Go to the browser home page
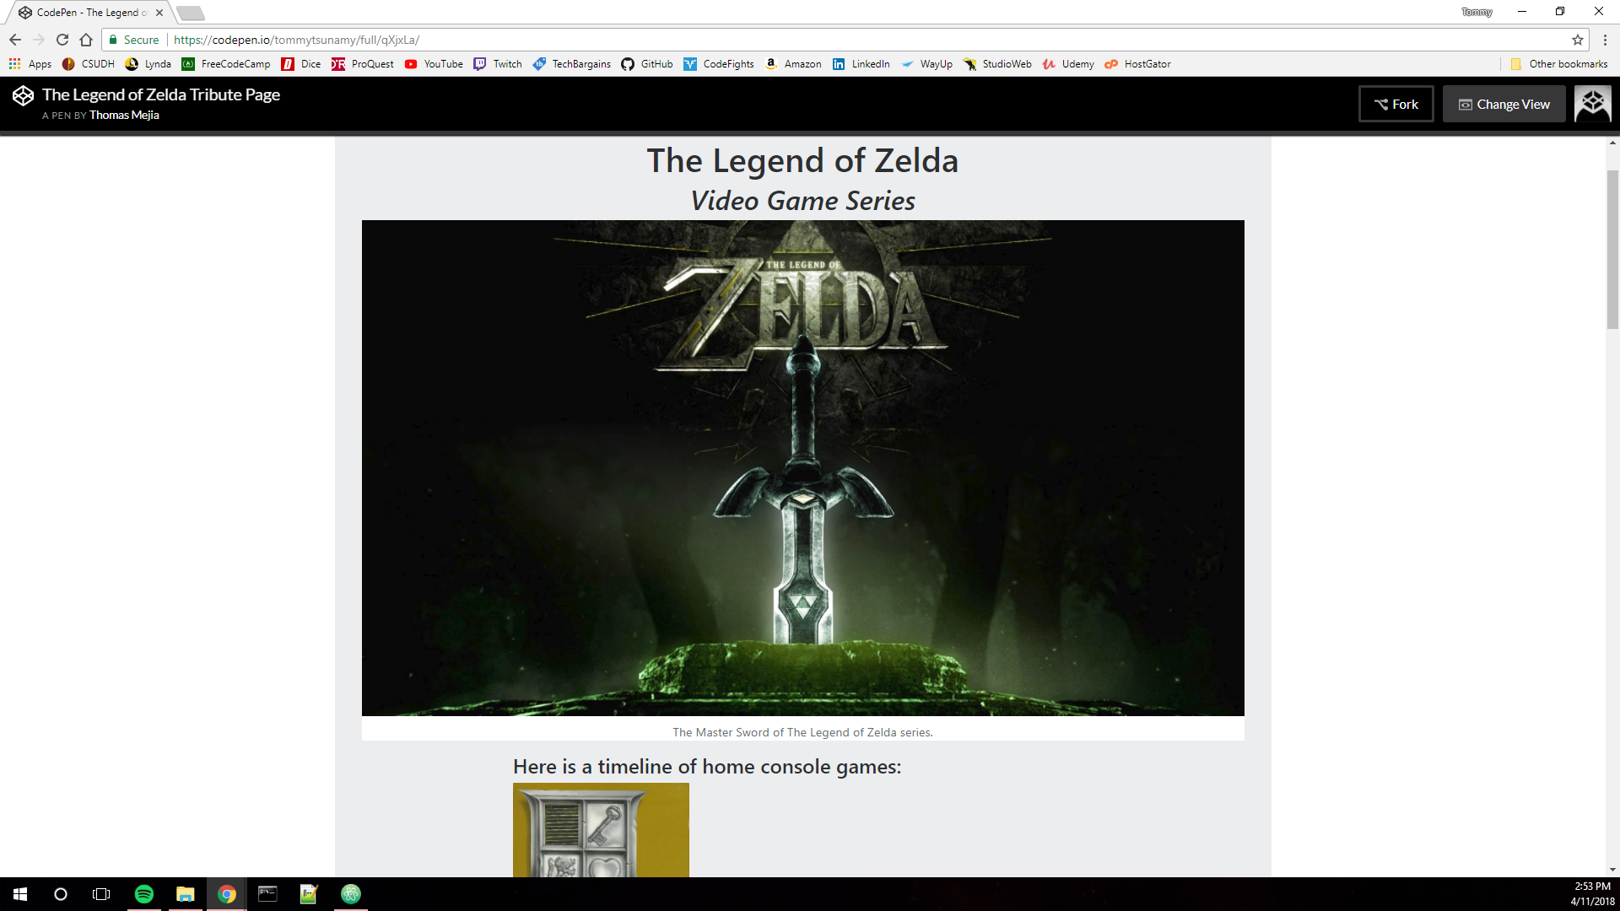Screen dimensions: 1620x911 click(86, 40)
